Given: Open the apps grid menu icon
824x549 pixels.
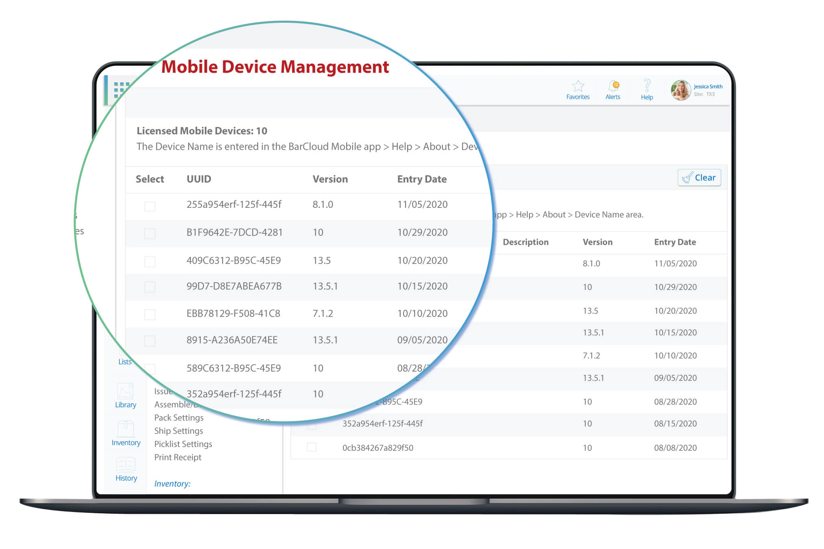Looking at the screenshot, I should [121, 89].
